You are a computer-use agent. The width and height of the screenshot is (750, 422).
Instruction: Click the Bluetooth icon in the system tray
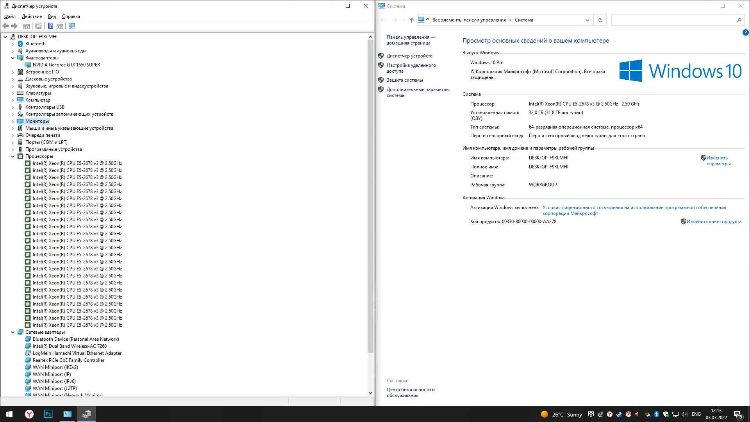(x=657, y=414)
